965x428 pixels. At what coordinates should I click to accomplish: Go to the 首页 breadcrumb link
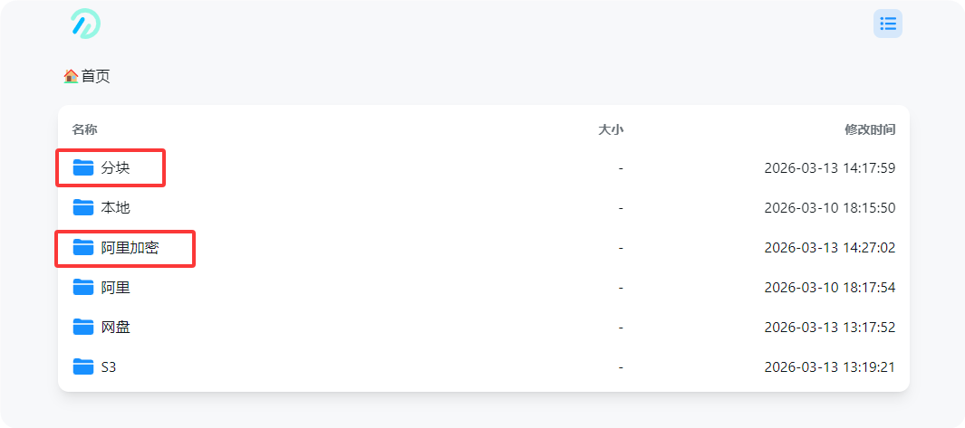(95, 77)
